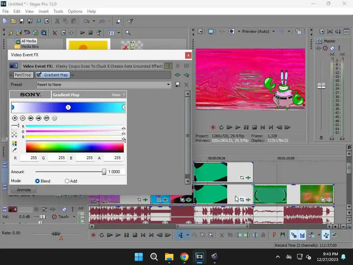353x265 pixels.
Task: Open the Preset dropdown
Action: 168,85
